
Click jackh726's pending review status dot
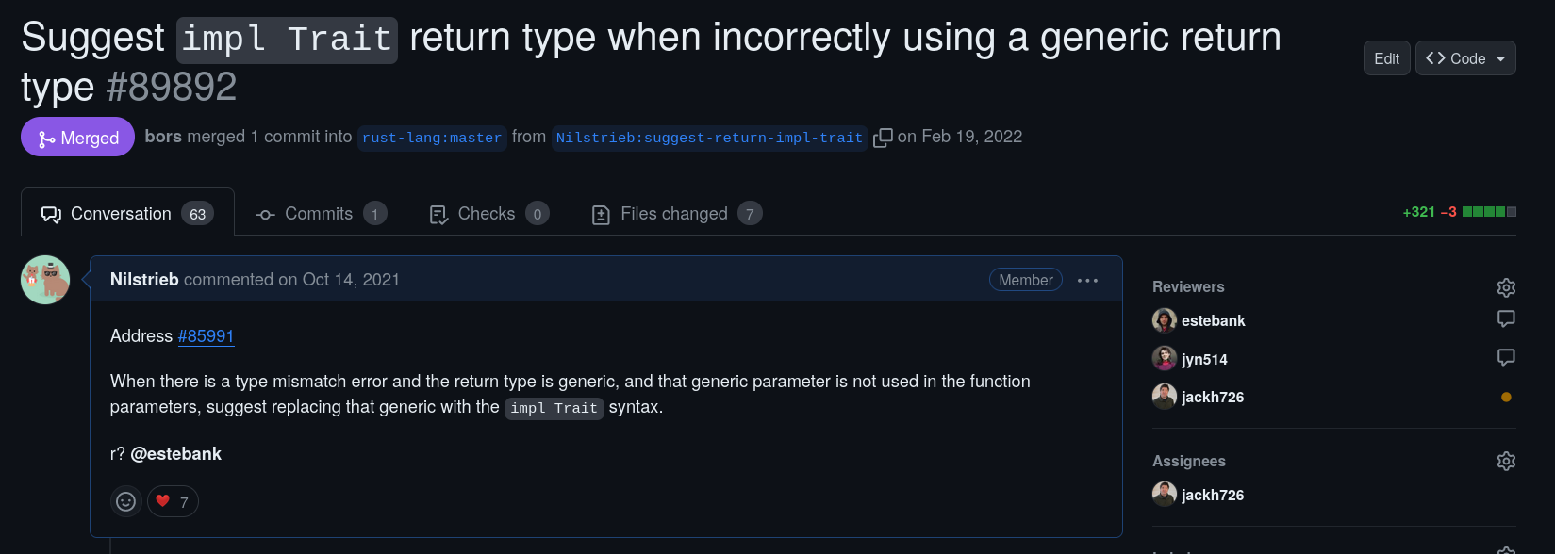(x=1506, y=398)
